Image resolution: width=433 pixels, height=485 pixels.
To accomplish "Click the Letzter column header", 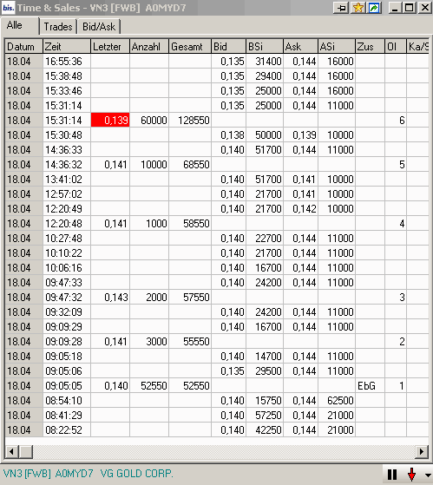I will click(110, 46).
